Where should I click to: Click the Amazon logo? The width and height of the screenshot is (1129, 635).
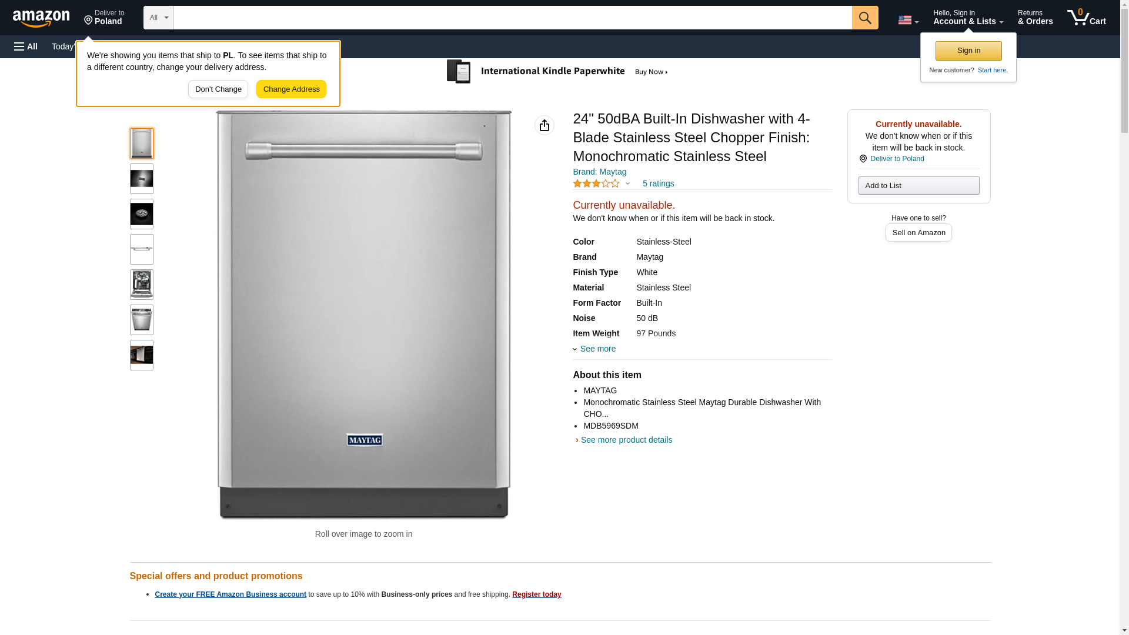(41, 18)
